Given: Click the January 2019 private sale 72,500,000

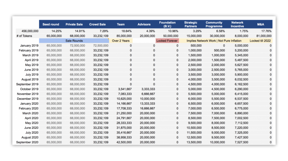Looking at the screenshot, I should pyautogui.click(x=77, y=46).
